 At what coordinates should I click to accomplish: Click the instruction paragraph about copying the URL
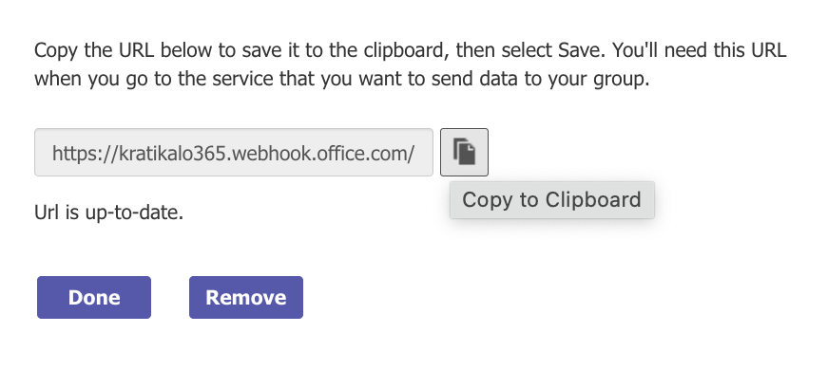[x=411, y=65]
